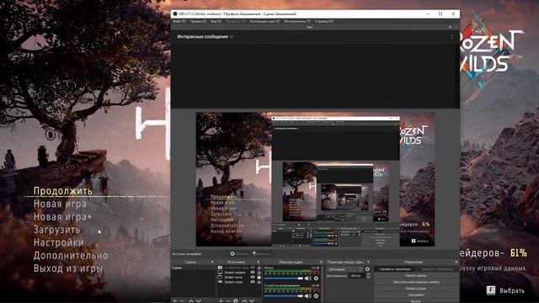
Task: Click the Выход button in OBS
Action: click(x=416, y=301)
